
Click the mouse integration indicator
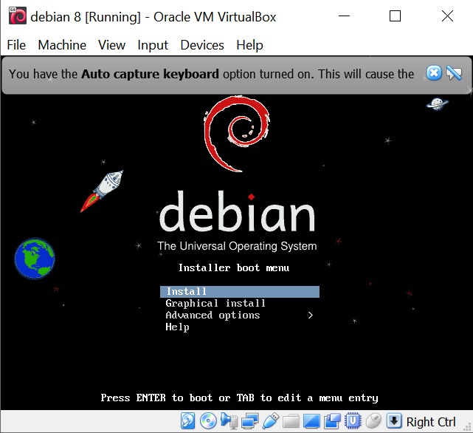coord(373,421)
